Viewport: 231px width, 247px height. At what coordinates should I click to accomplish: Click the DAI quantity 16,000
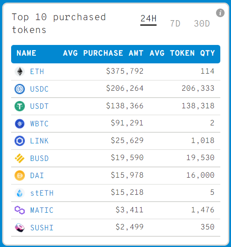200,175
